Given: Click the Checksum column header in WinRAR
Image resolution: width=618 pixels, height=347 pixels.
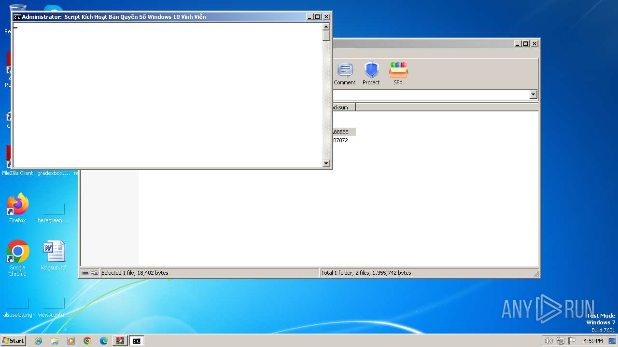Looking at the screenshot, I should (x=344, y=107).
